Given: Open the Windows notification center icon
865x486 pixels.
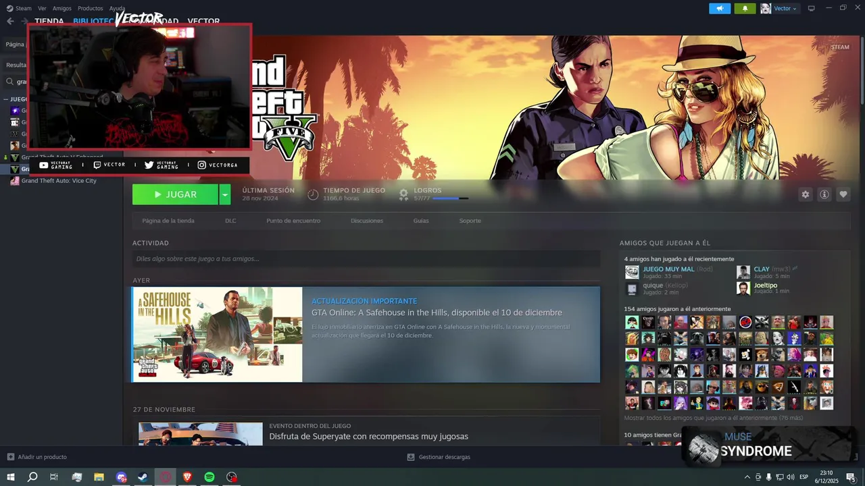Looking at the screenshot, I should [851, 477].
